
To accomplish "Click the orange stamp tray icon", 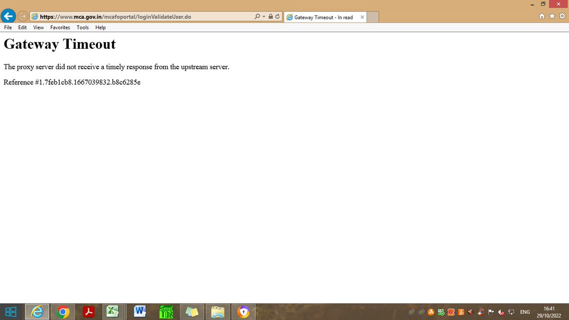I will pyautogui.click(x=461, y=312).
